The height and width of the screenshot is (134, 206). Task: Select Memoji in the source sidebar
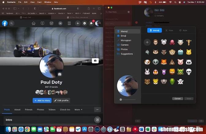coord(128,31)
